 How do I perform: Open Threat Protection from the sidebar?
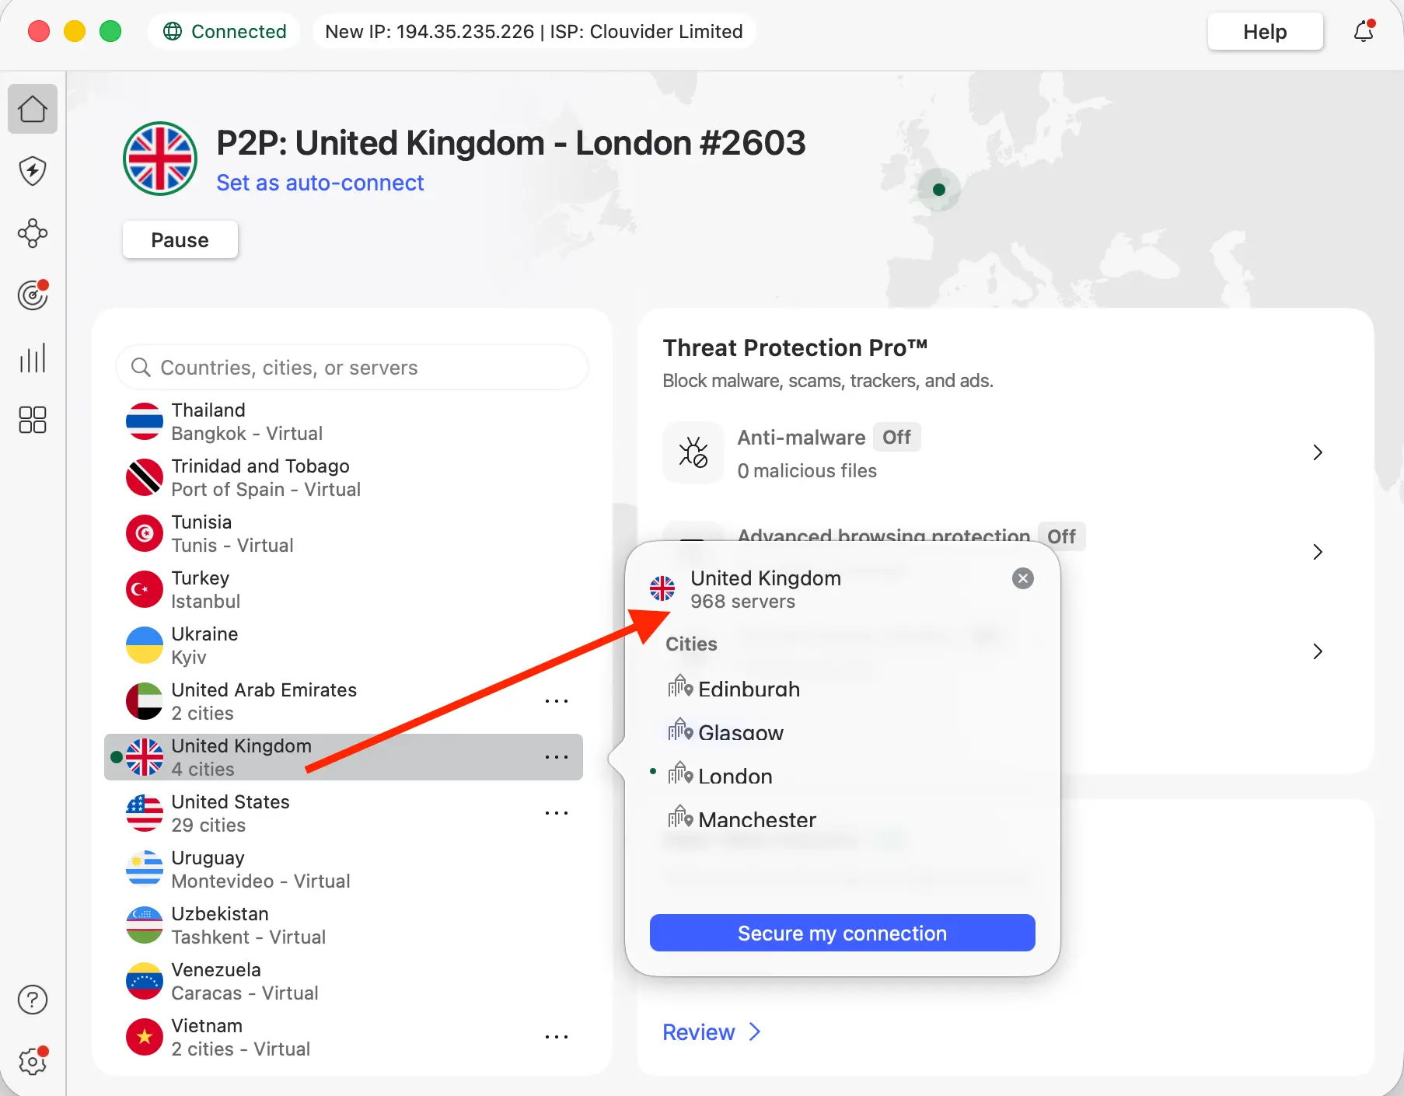[32, 171]
